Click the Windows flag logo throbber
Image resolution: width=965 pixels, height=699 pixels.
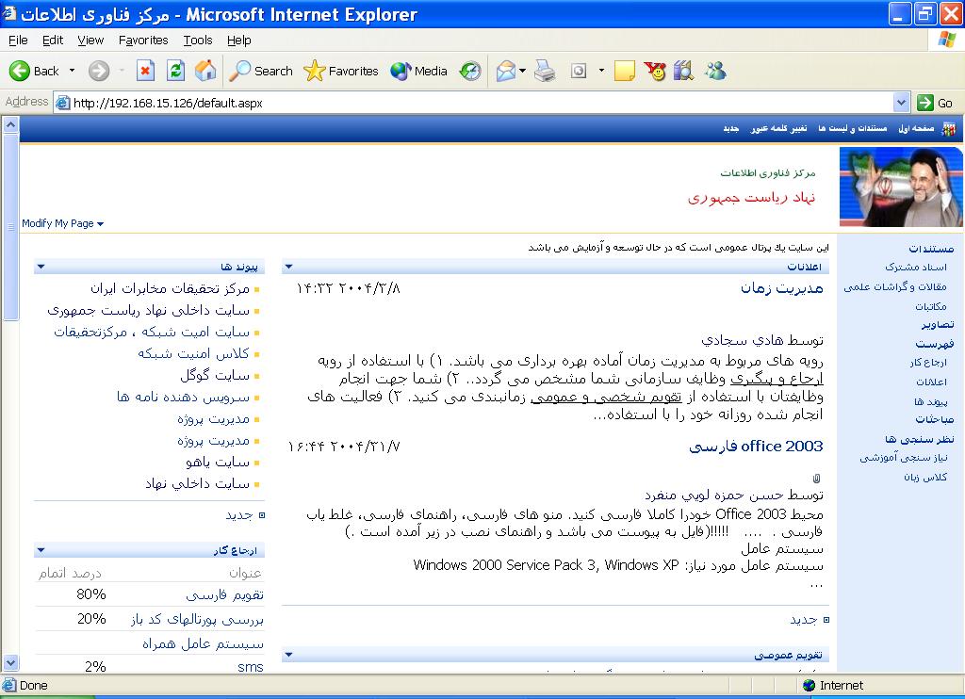point(948,40)
